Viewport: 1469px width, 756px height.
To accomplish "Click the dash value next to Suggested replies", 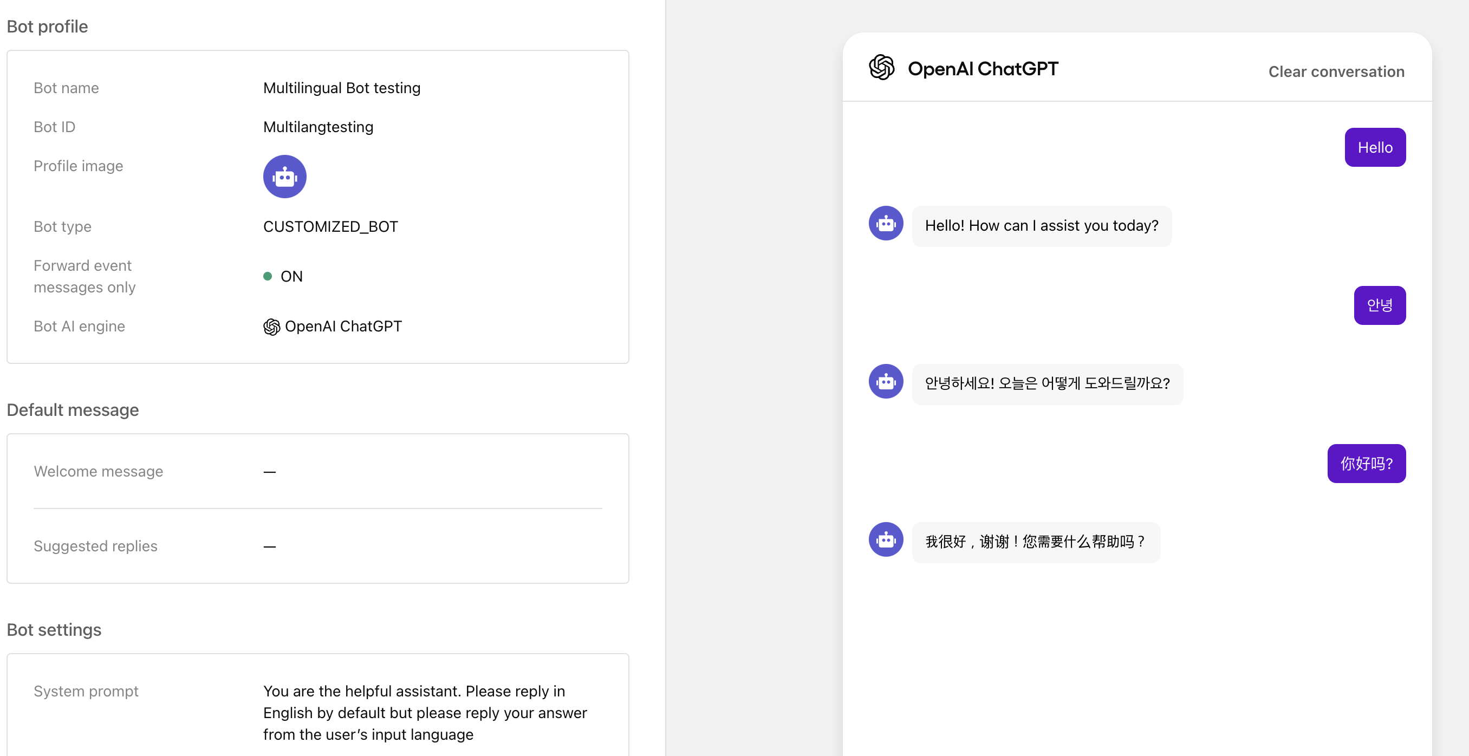I will click(269, 547).
